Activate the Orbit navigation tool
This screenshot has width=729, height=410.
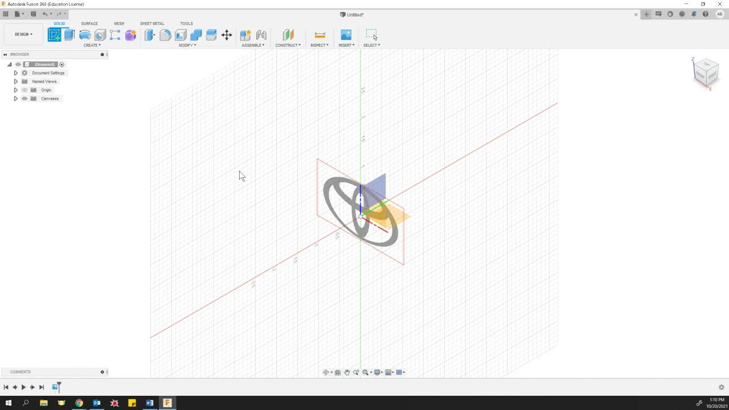point(326,372)
